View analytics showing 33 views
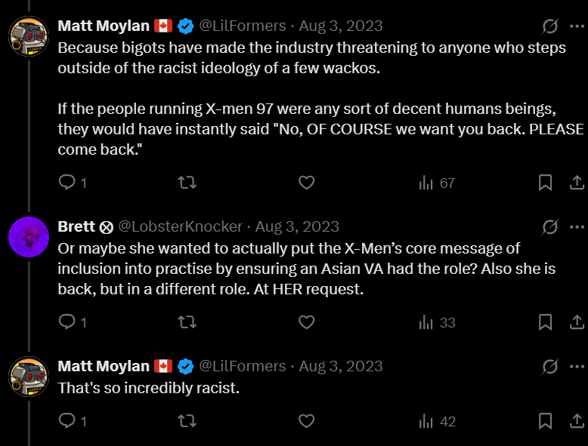The width and height of the screenshot is (588, 446). (x=437, y=323)
